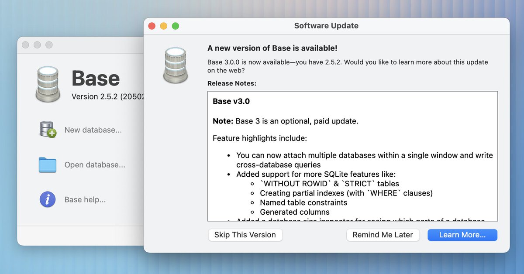
Task: Click the 'Release Notes:' label
Action: coord(232,83)
